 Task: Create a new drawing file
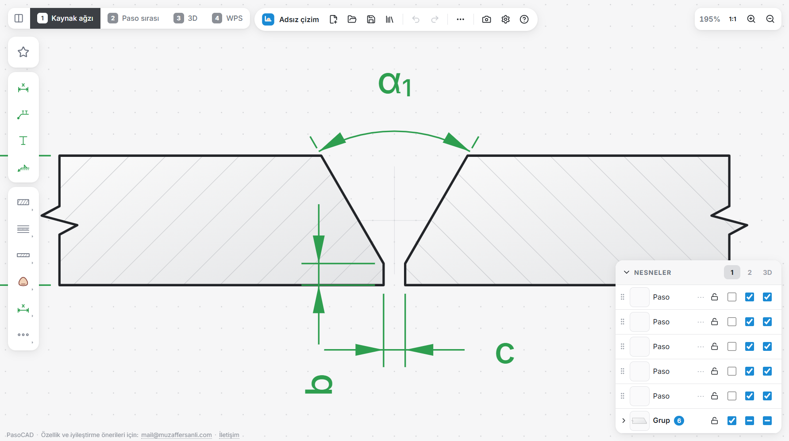click(334, 19)
